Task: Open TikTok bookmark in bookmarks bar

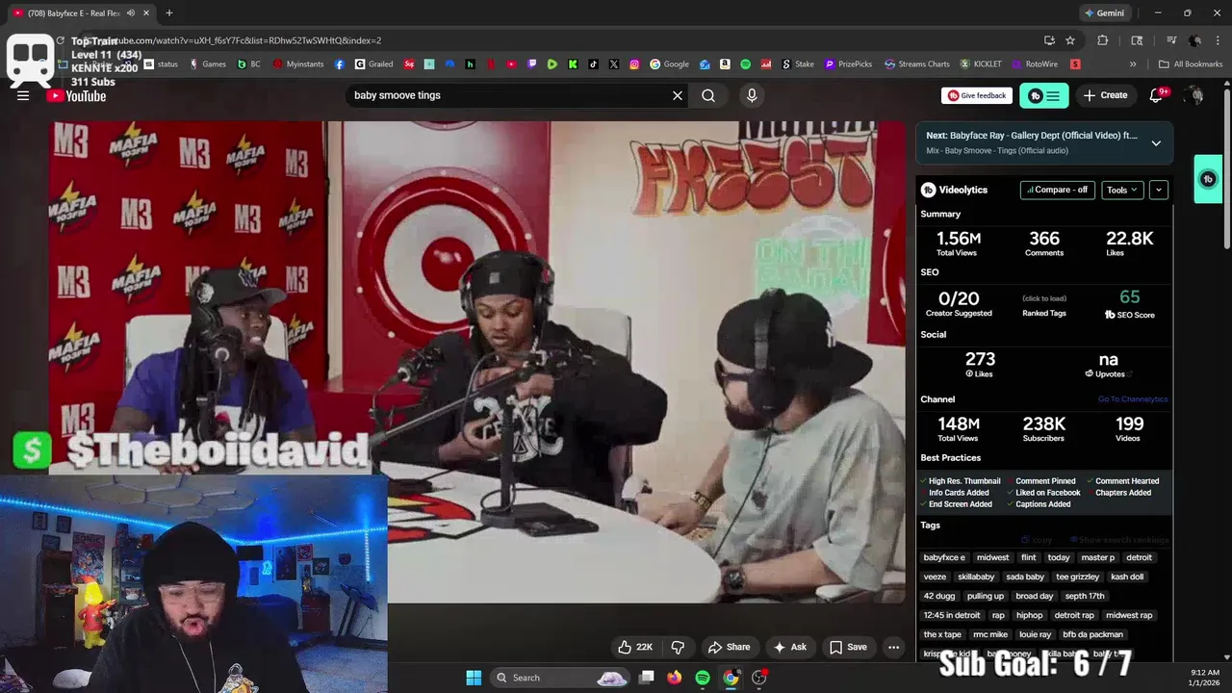Action: pyautogui.click(x=593, y=64)
